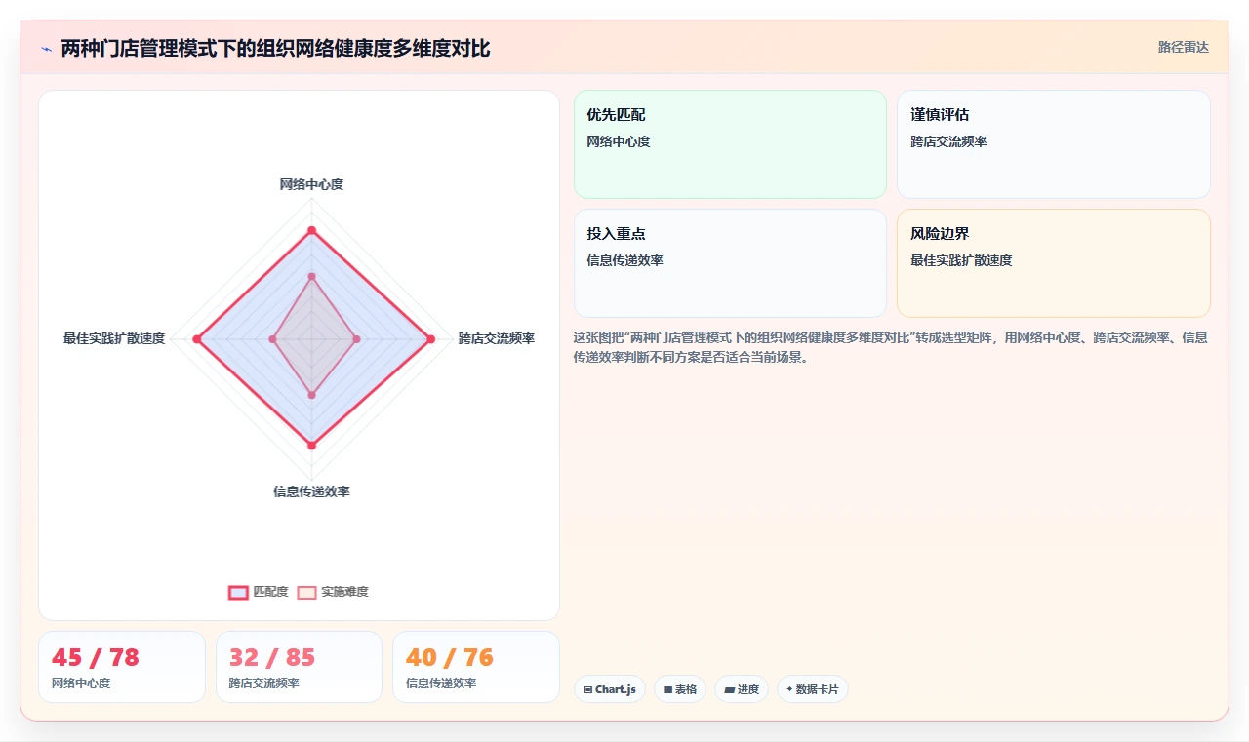This screenshot has height=742, width=1249.
Task: Select the 谨慎评估 card
Action: [x=1054, y=144]
